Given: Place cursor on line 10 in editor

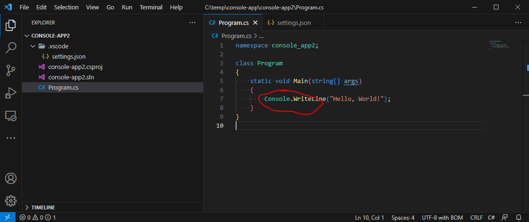Looking at the screenshot, I should click(360, 126).
